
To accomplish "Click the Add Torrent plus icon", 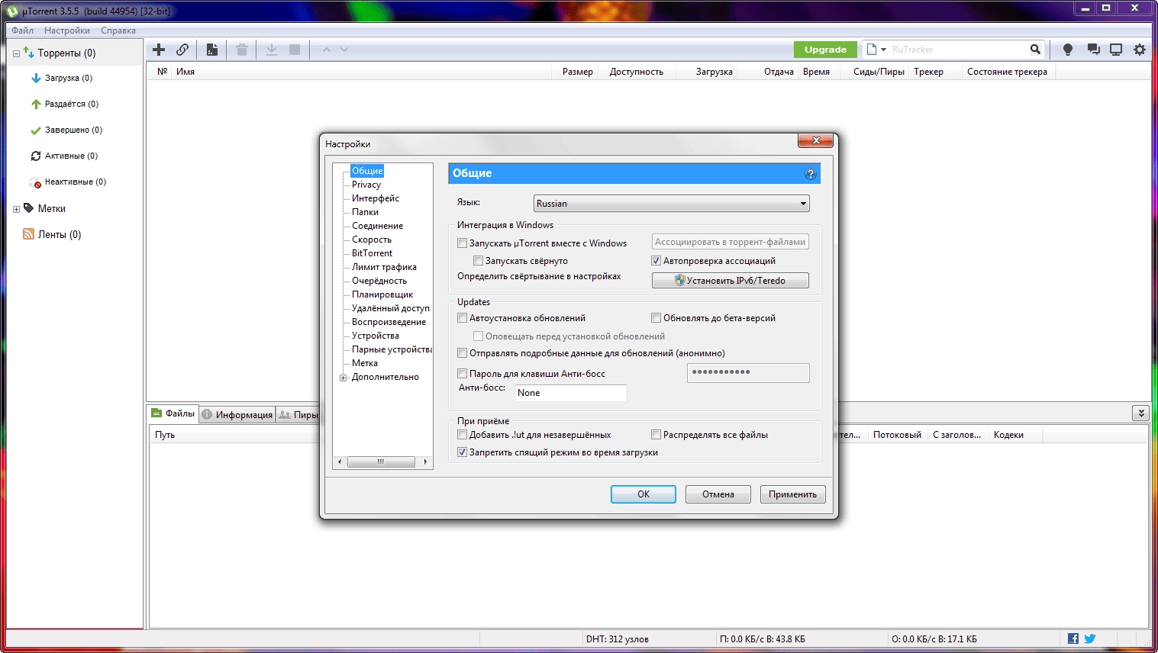I will [x=159, y=50].
